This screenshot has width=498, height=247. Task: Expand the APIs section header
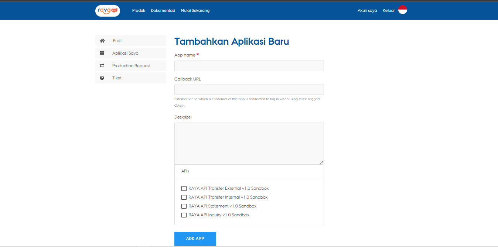click(185, 171)
